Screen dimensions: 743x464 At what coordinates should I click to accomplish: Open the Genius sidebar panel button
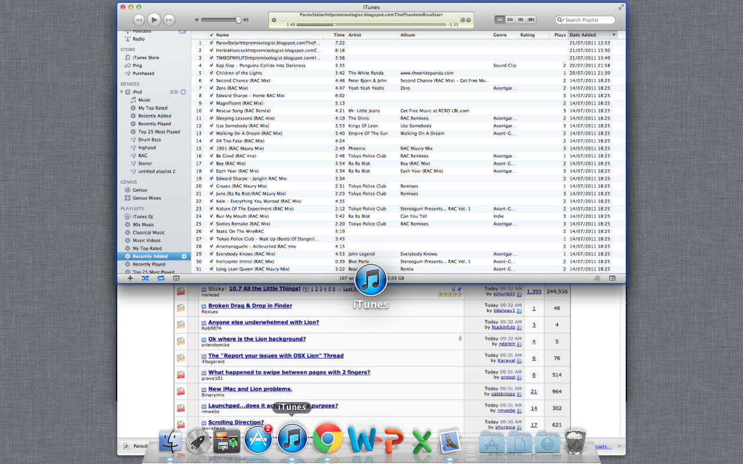pos(597,278)
